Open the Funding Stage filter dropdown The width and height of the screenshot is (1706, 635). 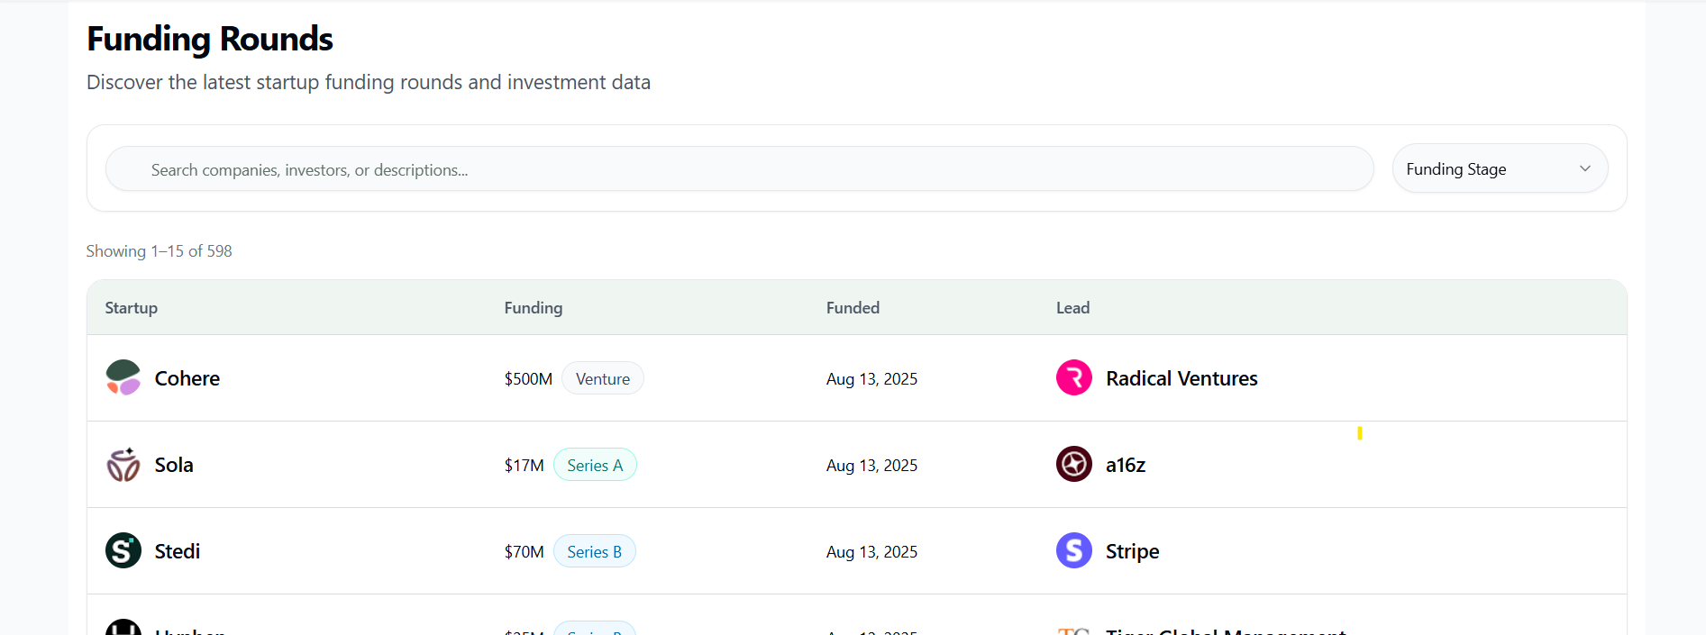(1500, 169)
